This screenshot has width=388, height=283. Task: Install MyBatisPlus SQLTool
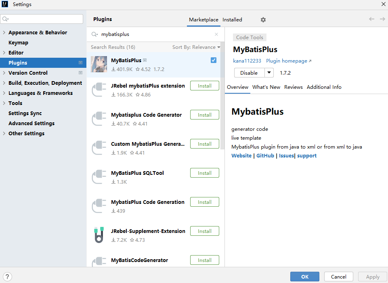pyautogui.click(x=205, y=173)
